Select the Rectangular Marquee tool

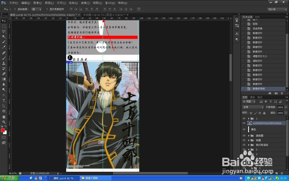point(4,26)
